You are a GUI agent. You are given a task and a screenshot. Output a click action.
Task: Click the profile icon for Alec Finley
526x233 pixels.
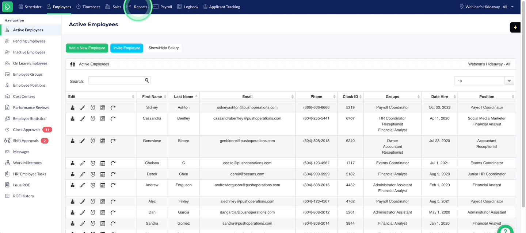tap(73, 202)
